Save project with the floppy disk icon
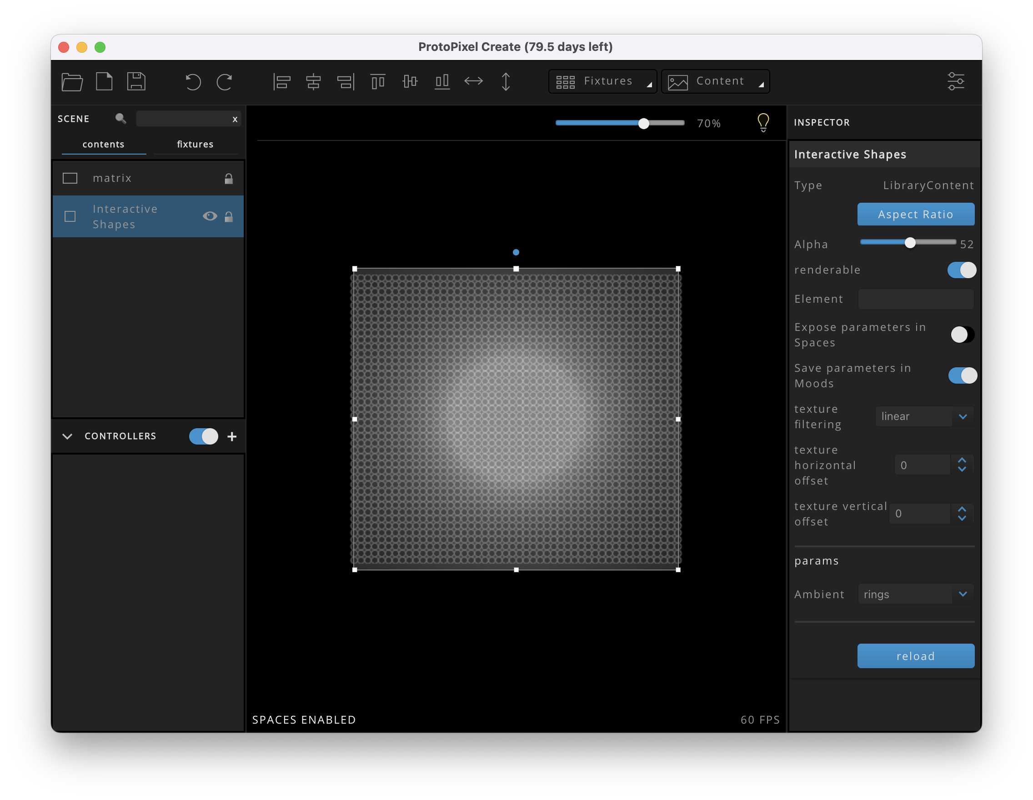1033x800 pixels. (x=136, y=81)
